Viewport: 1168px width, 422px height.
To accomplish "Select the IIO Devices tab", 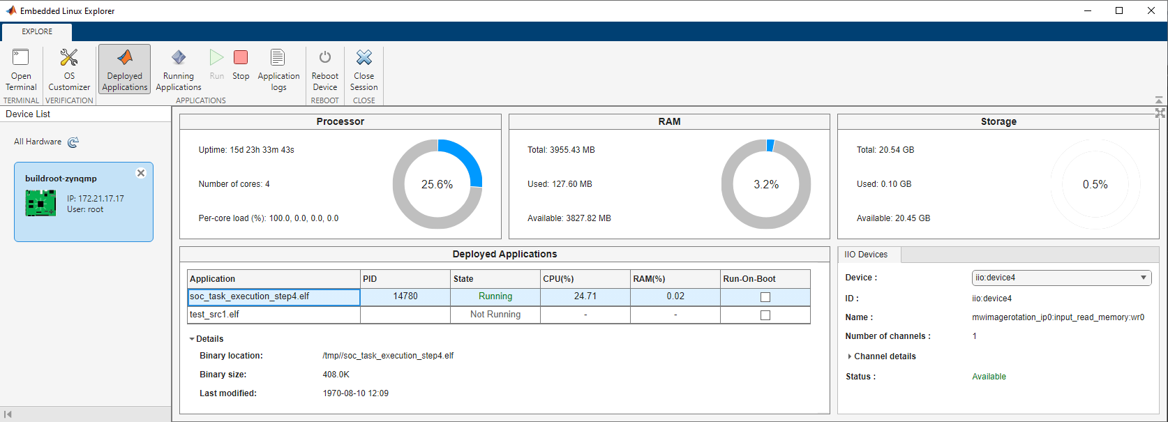I will pyautogui.click(x=866, y=255).
